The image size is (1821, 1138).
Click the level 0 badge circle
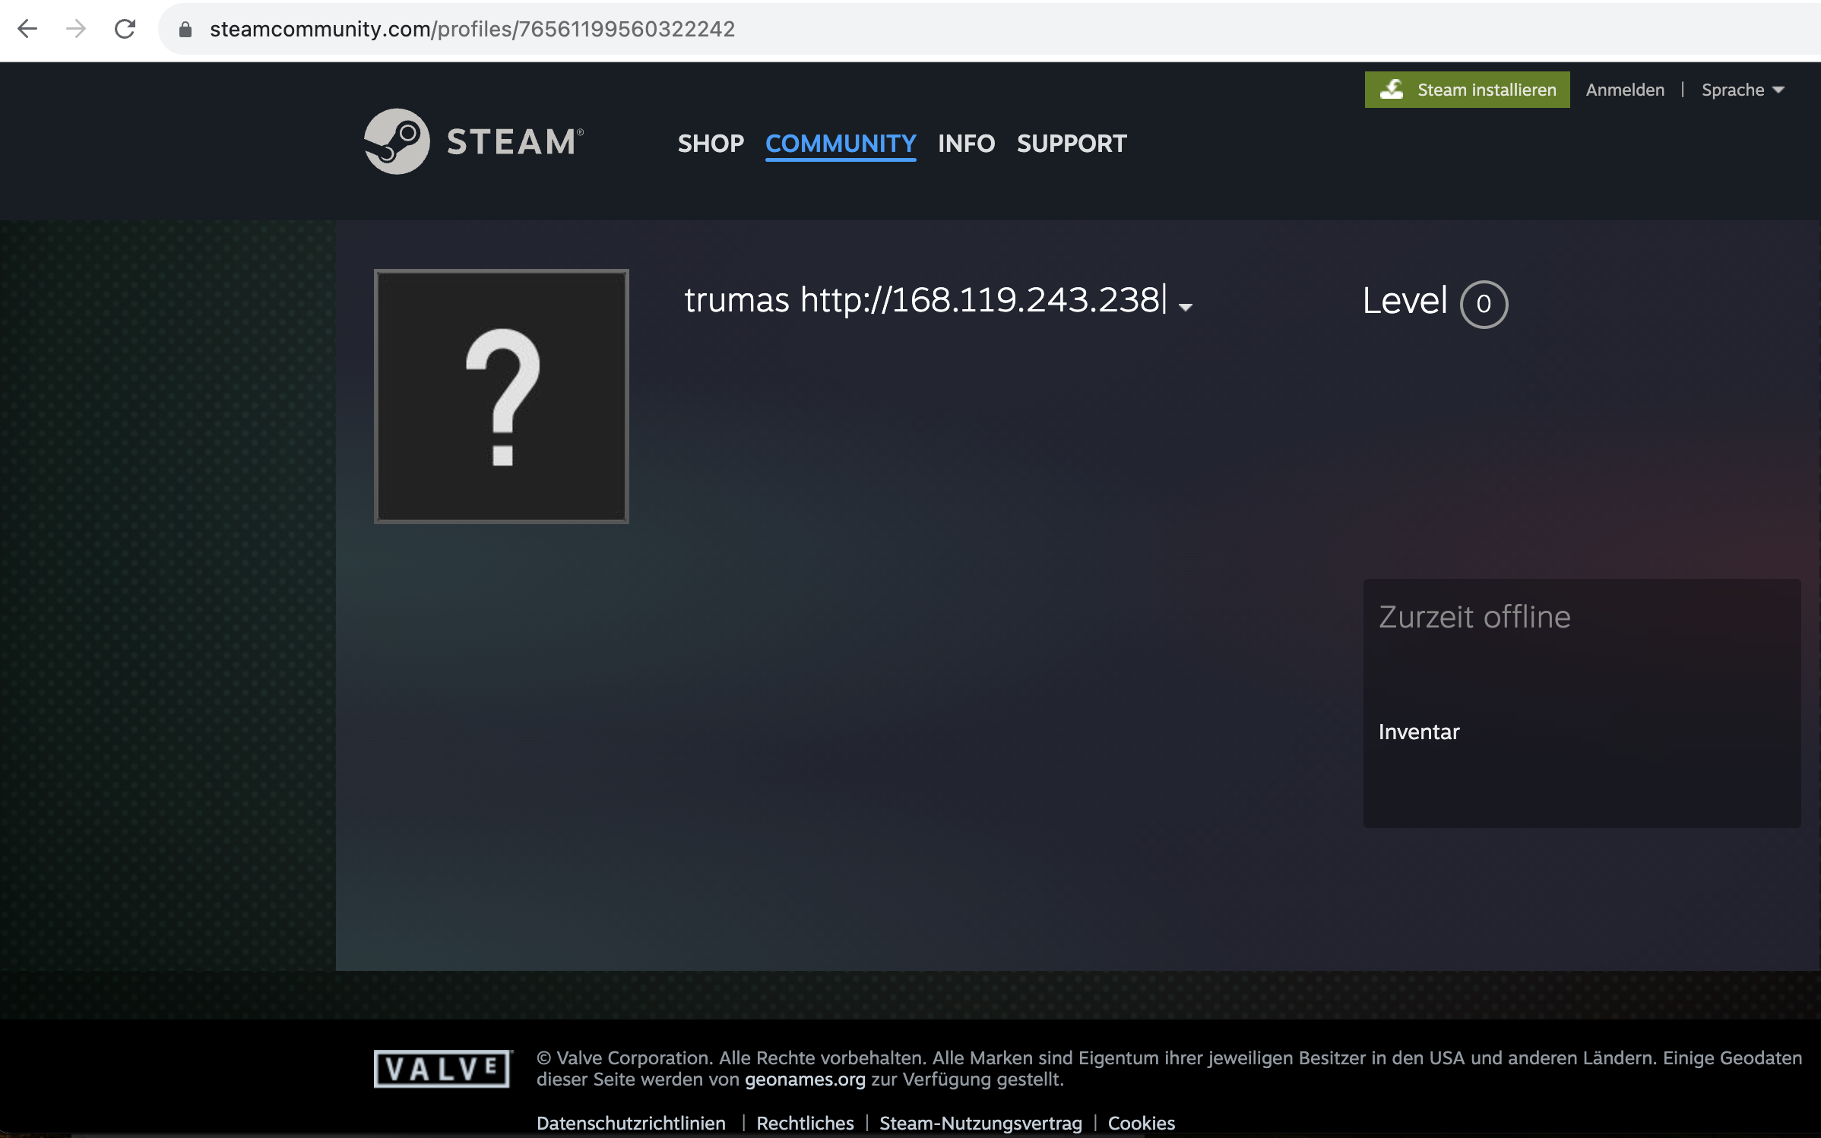point(1483,304)
